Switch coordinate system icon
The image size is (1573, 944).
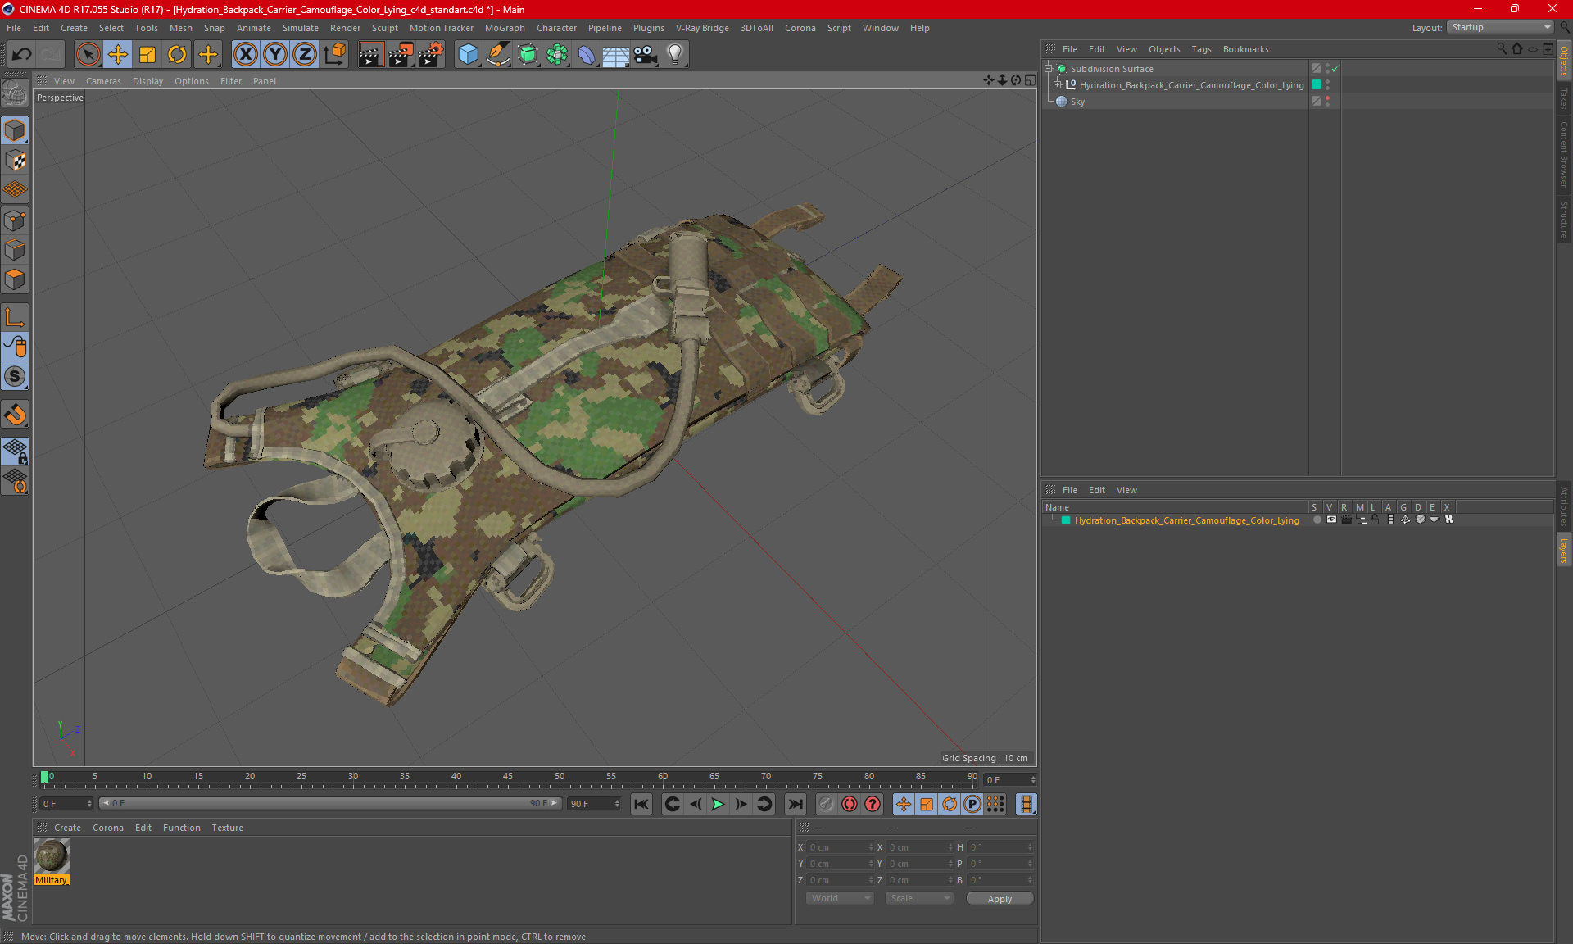335,55
